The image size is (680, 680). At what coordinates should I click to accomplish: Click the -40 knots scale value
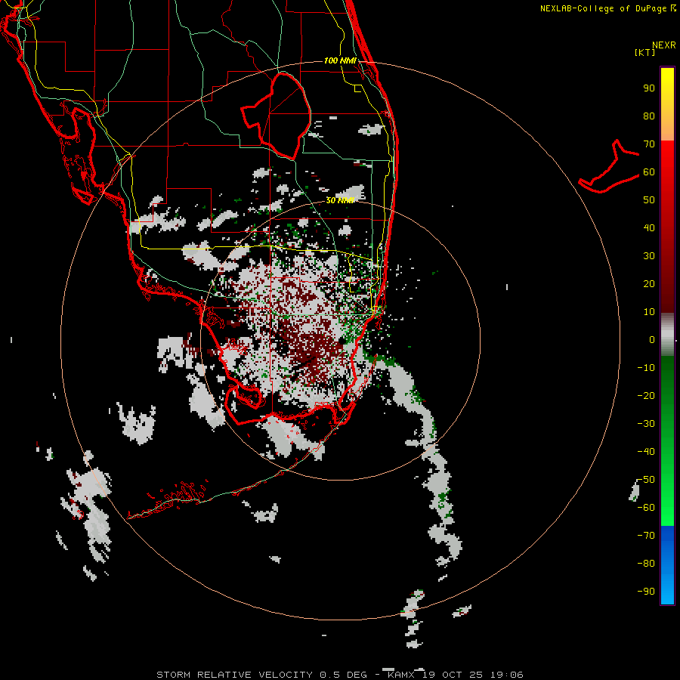[646, 452]
